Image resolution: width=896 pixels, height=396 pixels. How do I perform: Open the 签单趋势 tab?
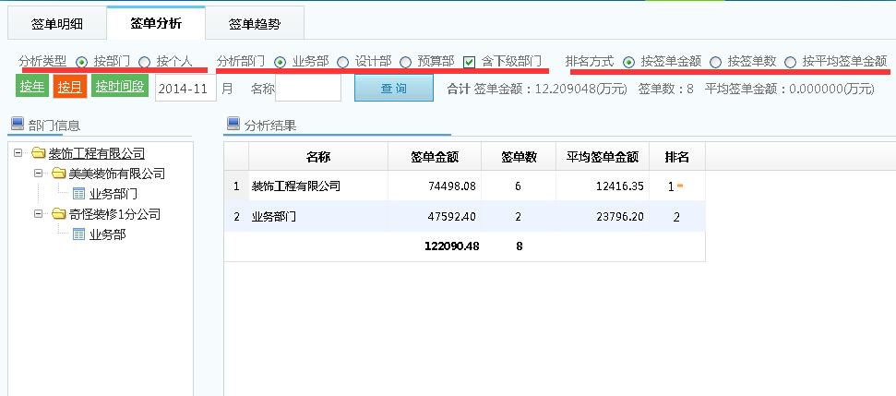[254, 23]
